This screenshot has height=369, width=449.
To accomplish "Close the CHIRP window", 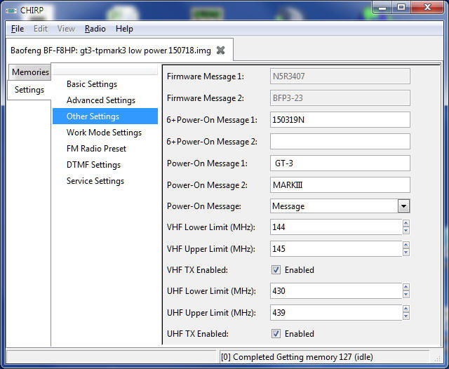I will tap(427, 8).
